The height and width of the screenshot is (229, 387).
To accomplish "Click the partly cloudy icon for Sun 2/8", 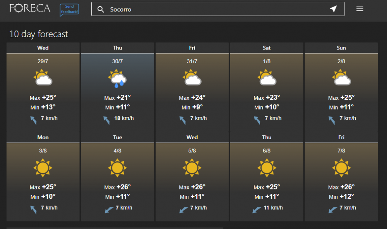I will (341, 77).
